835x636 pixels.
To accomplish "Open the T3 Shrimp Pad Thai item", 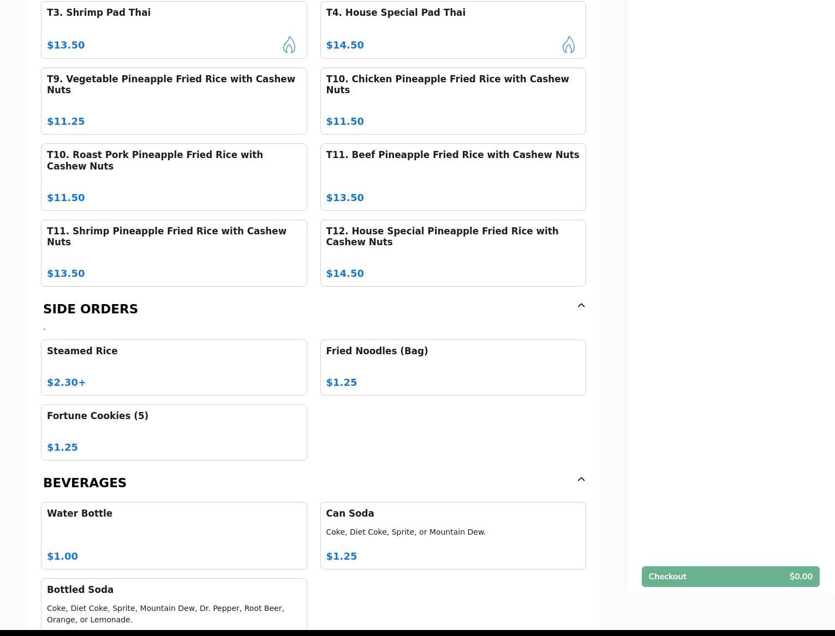I will 164,29.
